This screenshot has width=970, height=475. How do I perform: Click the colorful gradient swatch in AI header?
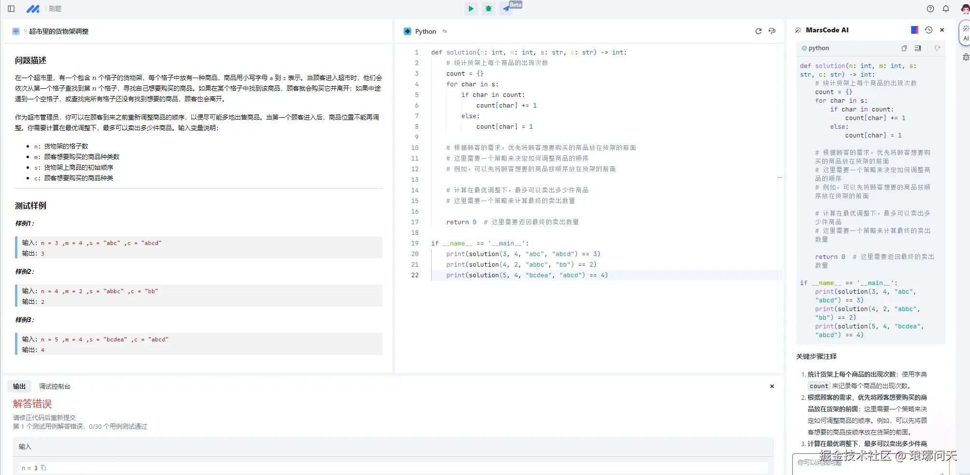coord(914,30)
